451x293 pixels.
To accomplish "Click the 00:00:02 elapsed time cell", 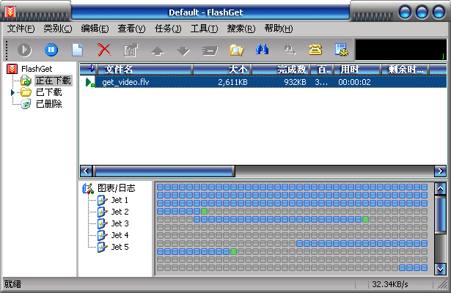I will click(x=354, y=83).
